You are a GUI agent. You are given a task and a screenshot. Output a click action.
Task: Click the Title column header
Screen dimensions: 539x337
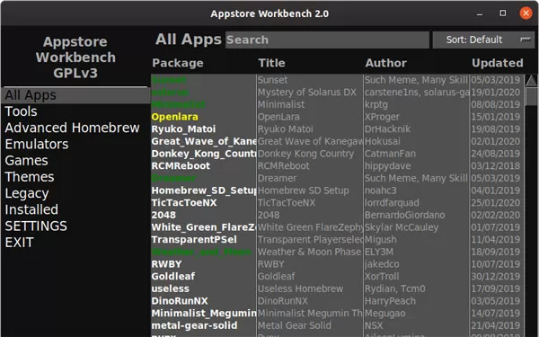click(x=271, y=63)
